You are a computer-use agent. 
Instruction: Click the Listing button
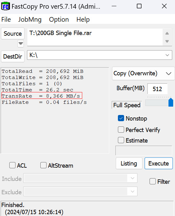click(x=129, y=163)
